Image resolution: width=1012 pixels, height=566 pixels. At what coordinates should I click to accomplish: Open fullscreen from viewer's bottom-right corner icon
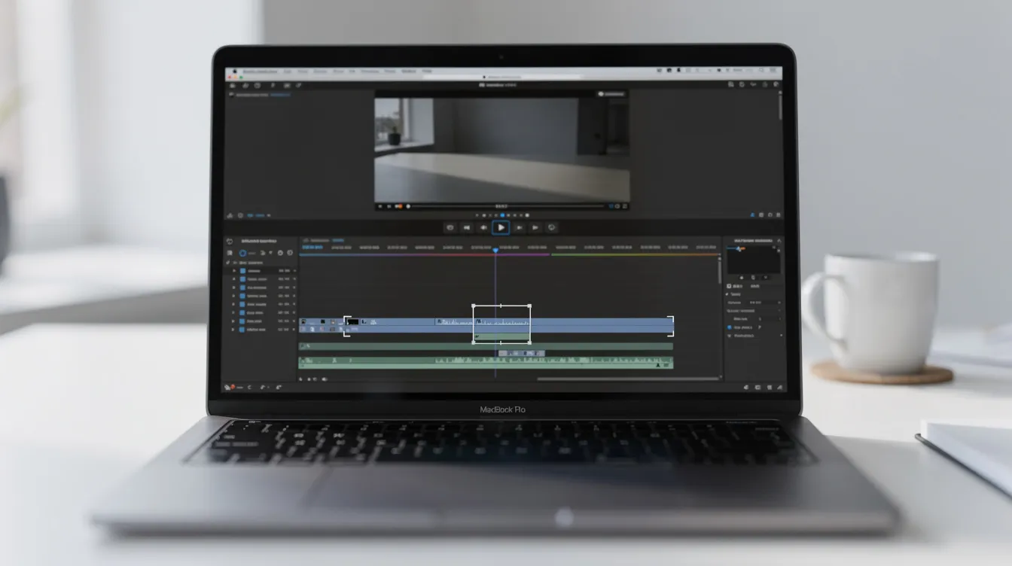click(x=625, y=206)
